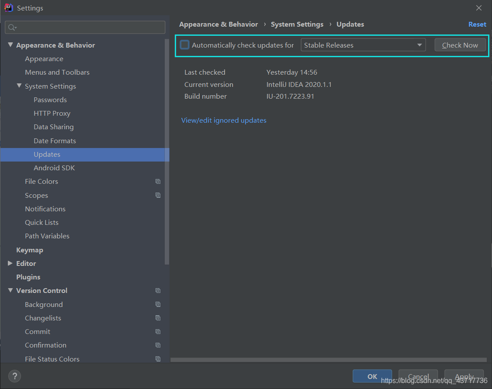492x389 pixels.
Task: Open Android SDK settings page
Action: tap(54, 168)
